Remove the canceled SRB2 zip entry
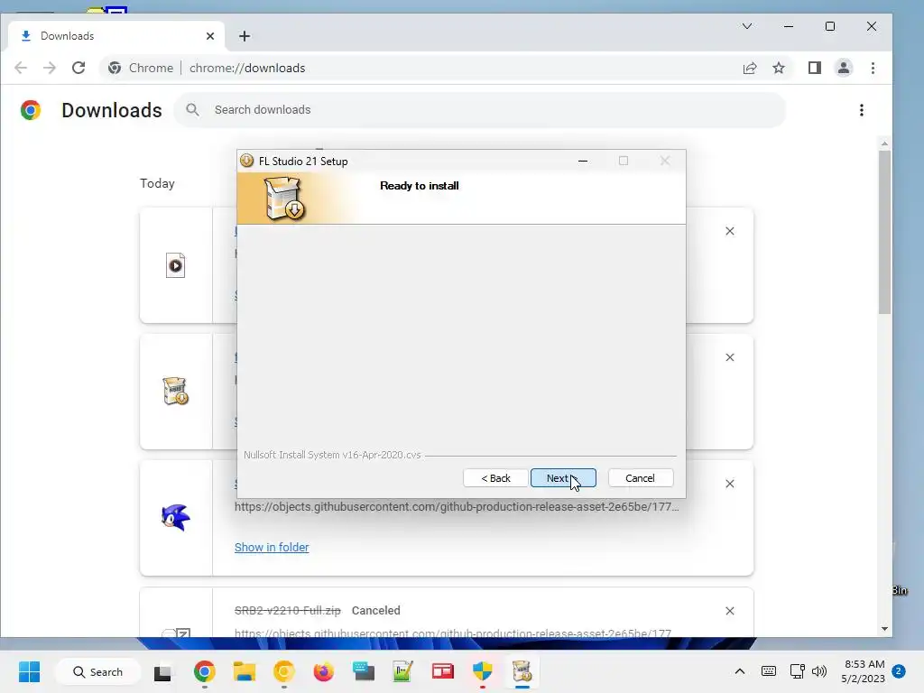This screenshot has width=924, height=693. coord(729,611)
